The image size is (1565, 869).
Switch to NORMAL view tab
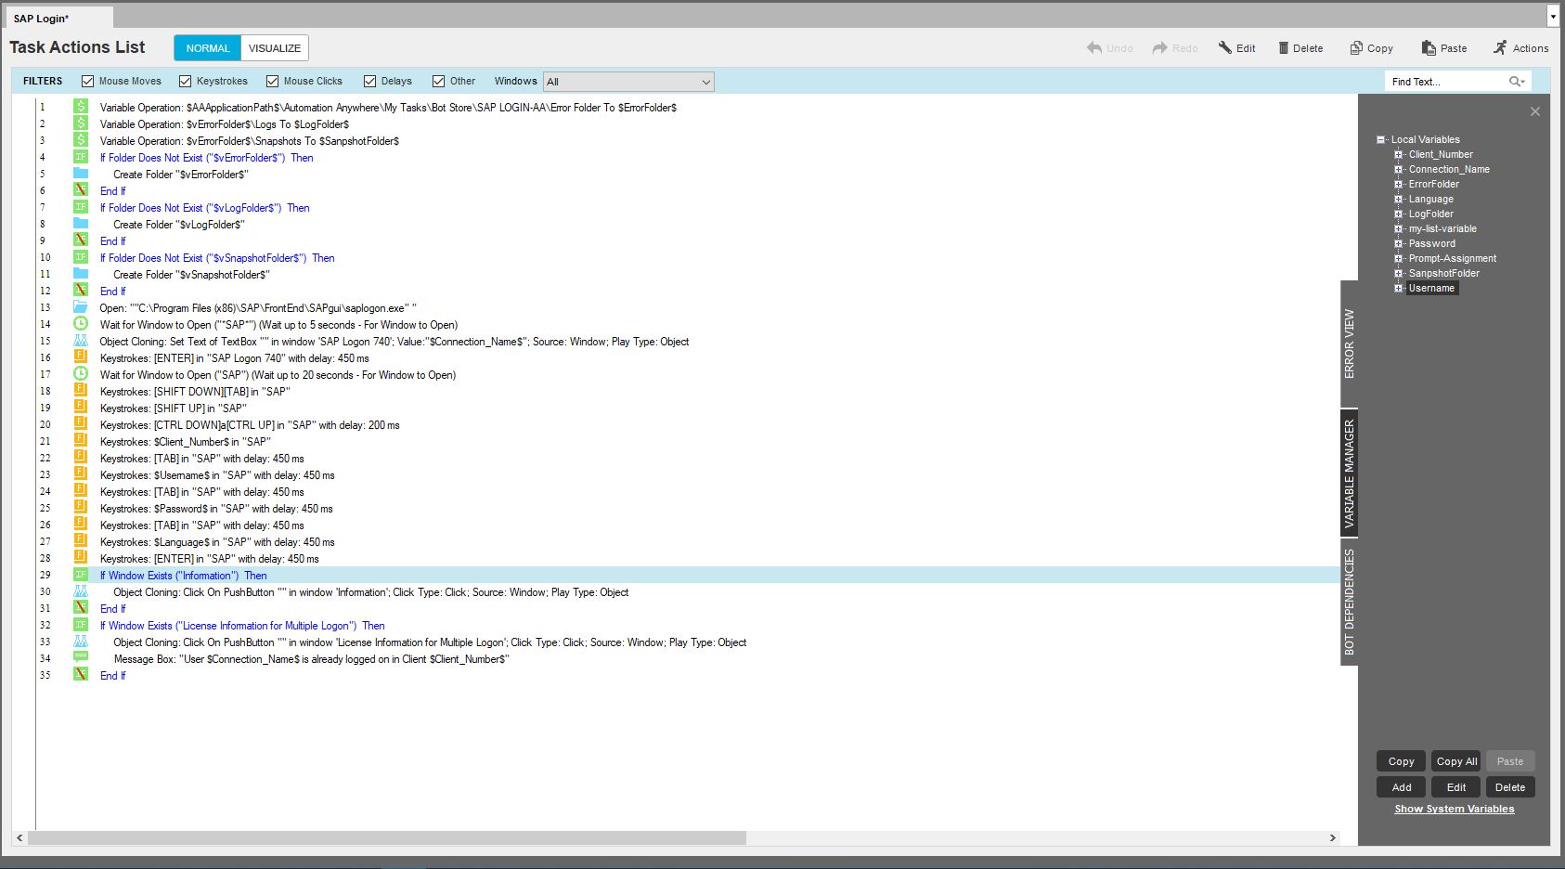(207, 48)
